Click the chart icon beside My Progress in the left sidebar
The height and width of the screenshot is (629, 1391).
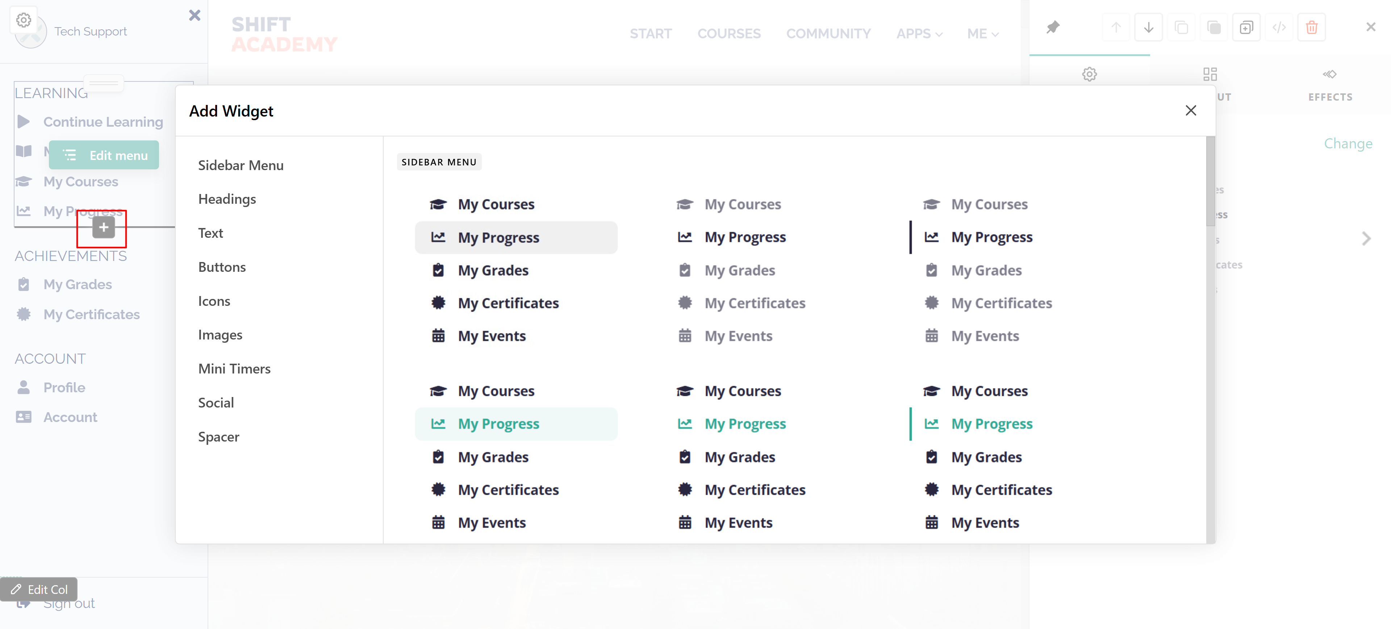click(x=23, y=211)
